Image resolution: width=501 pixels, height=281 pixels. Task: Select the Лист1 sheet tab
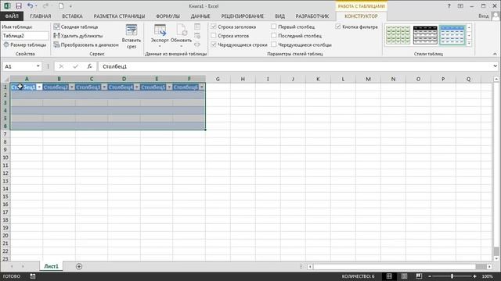pos(51,266)
